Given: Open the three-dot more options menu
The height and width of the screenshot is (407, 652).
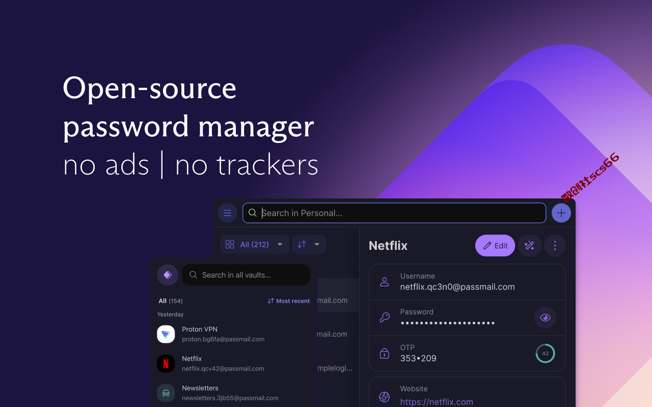Looking at the screenshot, I should [555, 246].
